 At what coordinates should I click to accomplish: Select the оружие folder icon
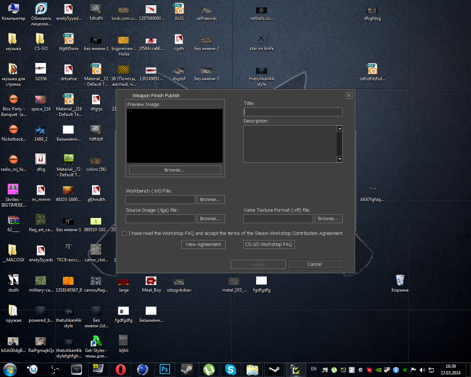14,314
